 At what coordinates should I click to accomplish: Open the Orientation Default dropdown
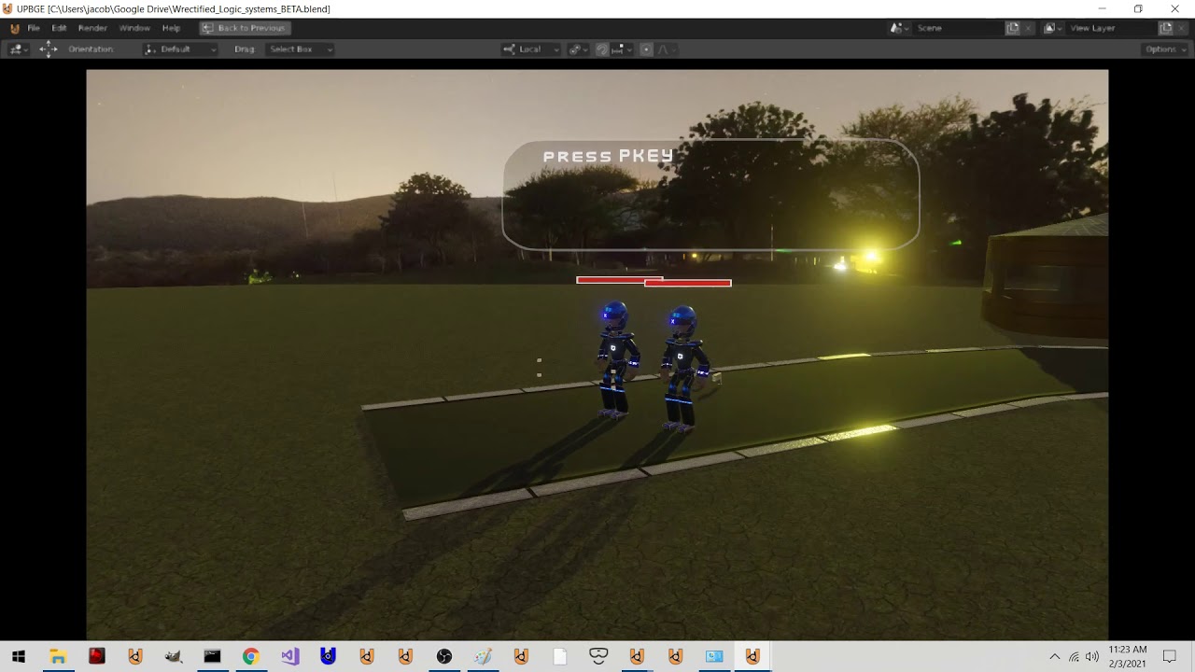coord(179,49)
